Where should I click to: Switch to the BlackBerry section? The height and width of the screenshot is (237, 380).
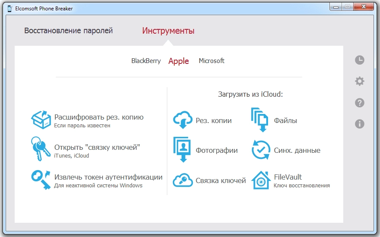pos(146,61)
